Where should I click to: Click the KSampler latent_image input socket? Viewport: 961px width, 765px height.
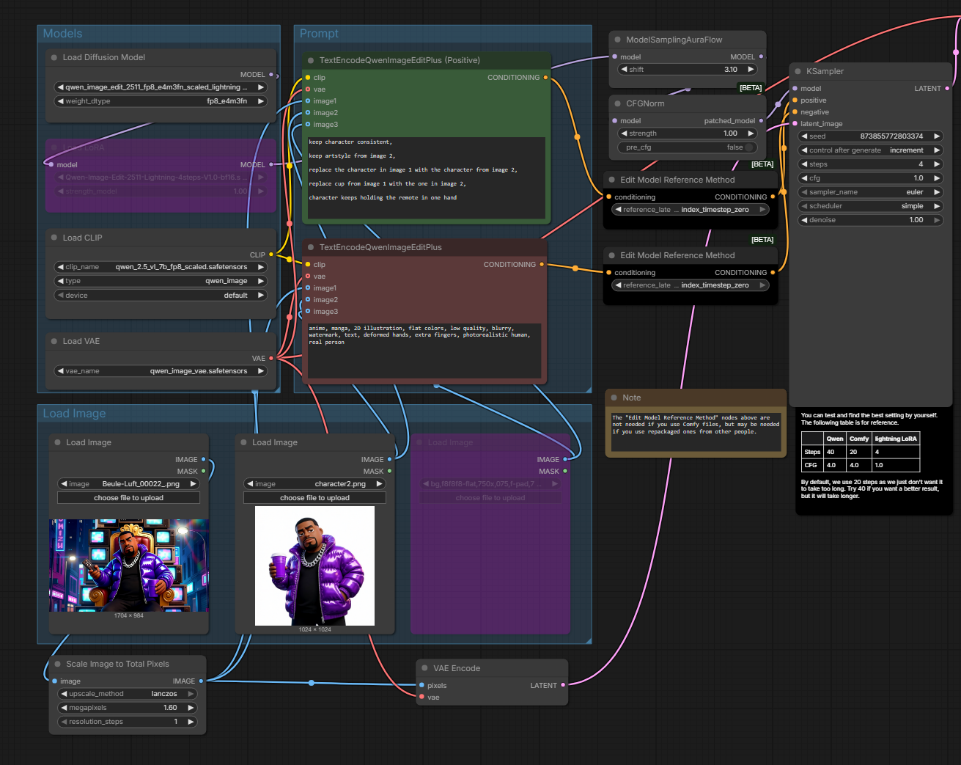[x=795, y=124]
